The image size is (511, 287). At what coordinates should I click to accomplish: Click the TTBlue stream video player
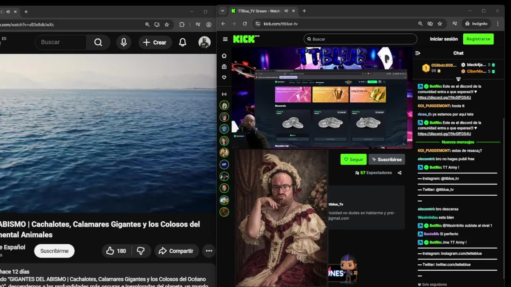coord(322,98)
